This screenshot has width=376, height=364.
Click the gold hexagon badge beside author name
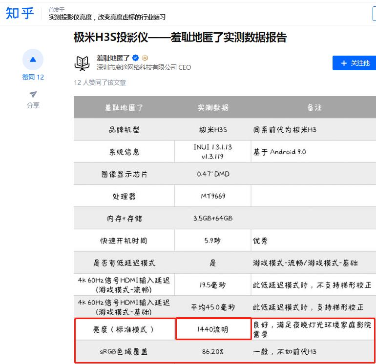click(145, 58)
